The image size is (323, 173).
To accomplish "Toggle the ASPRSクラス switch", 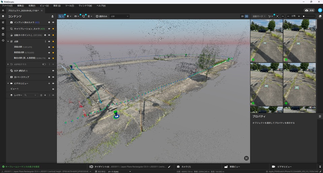I will coord(44,64).
